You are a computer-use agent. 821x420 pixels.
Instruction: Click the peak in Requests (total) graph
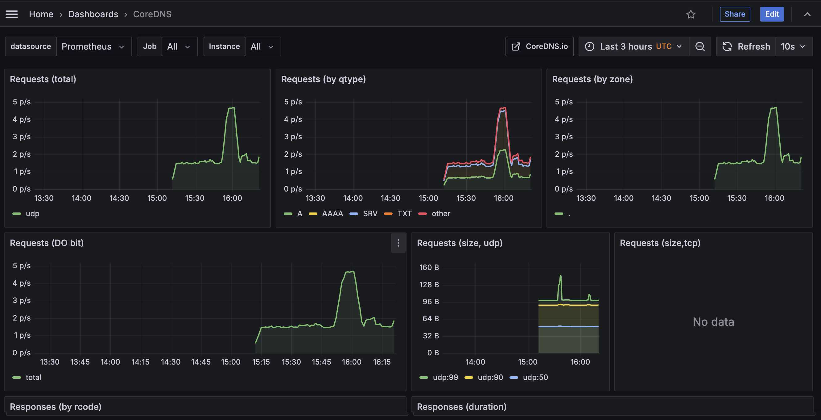(232, 108)
